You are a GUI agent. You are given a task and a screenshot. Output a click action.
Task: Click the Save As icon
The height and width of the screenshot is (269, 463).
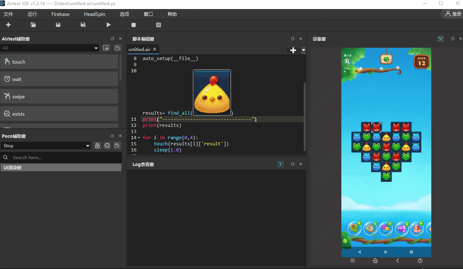[x=83, y=25]
